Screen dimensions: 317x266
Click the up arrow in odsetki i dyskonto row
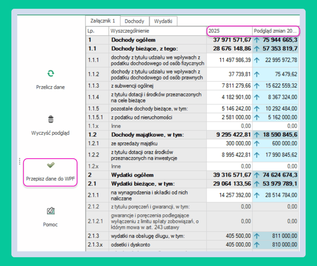click(x=257, y=245)
